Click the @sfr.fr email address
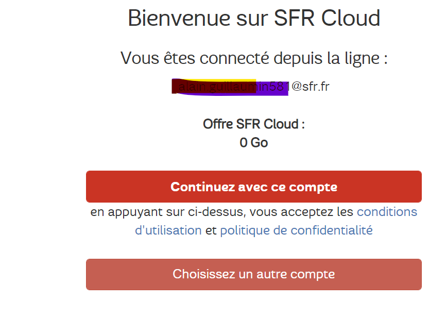Viewport: 446px width, 333px height. [x=309, y=87]
